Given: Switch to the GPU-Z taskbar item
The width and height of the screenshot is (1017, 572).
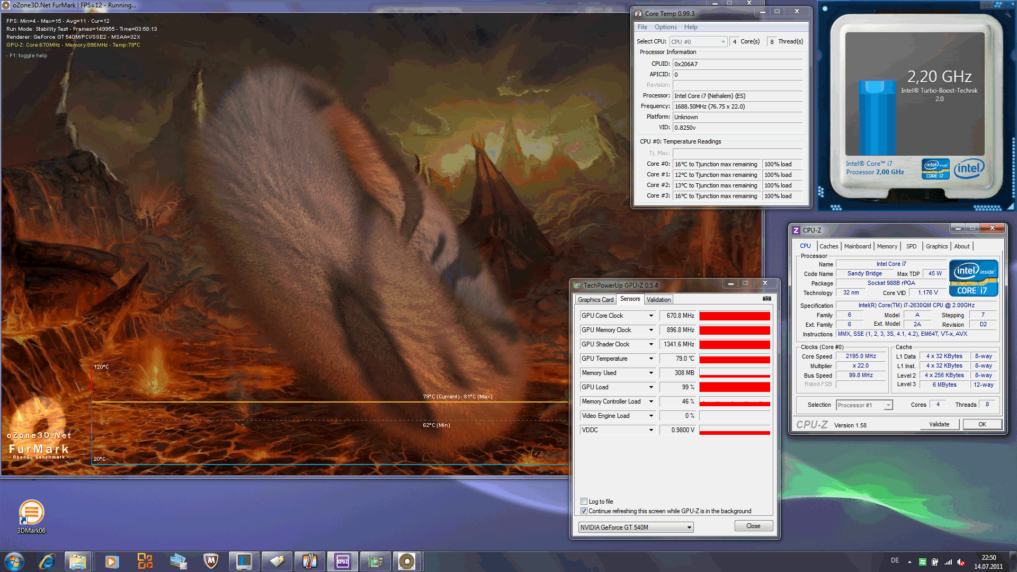Looking at the screenshot, I should pyautogui.click(x=276, y=561).
